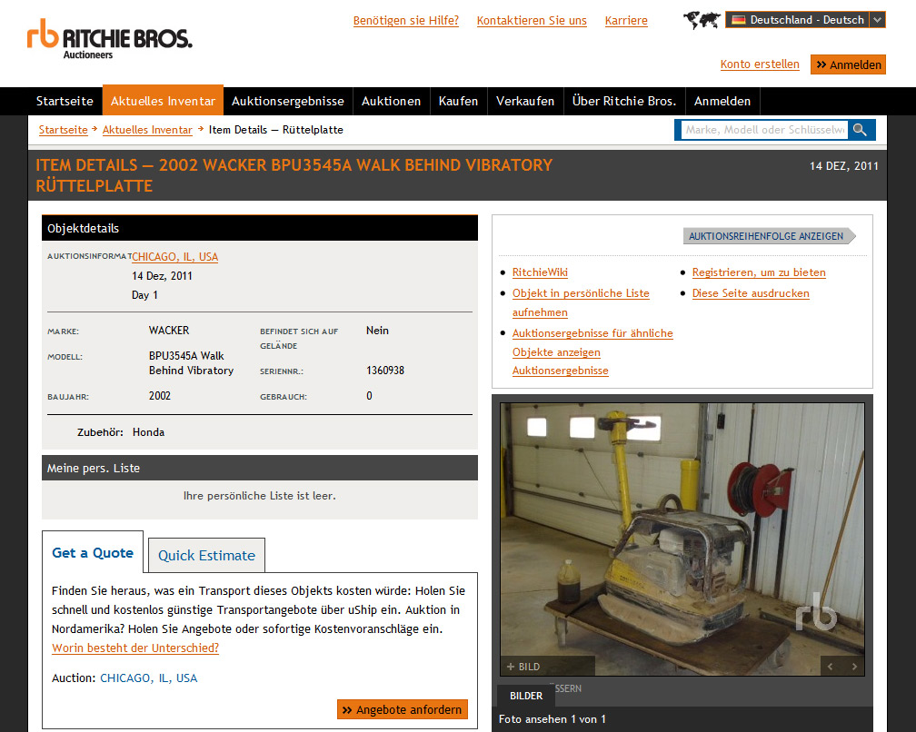Focus the Marke, Modell search field
916x732 pixels.
tap(765, 130)
